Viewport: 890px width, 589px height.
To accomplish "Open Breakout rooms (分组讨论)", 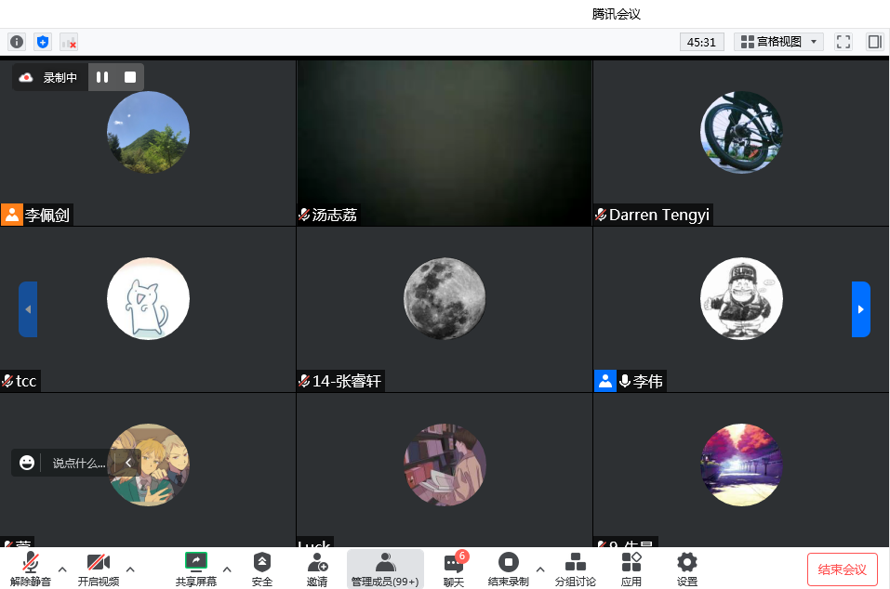I will (x=575, y=569).
